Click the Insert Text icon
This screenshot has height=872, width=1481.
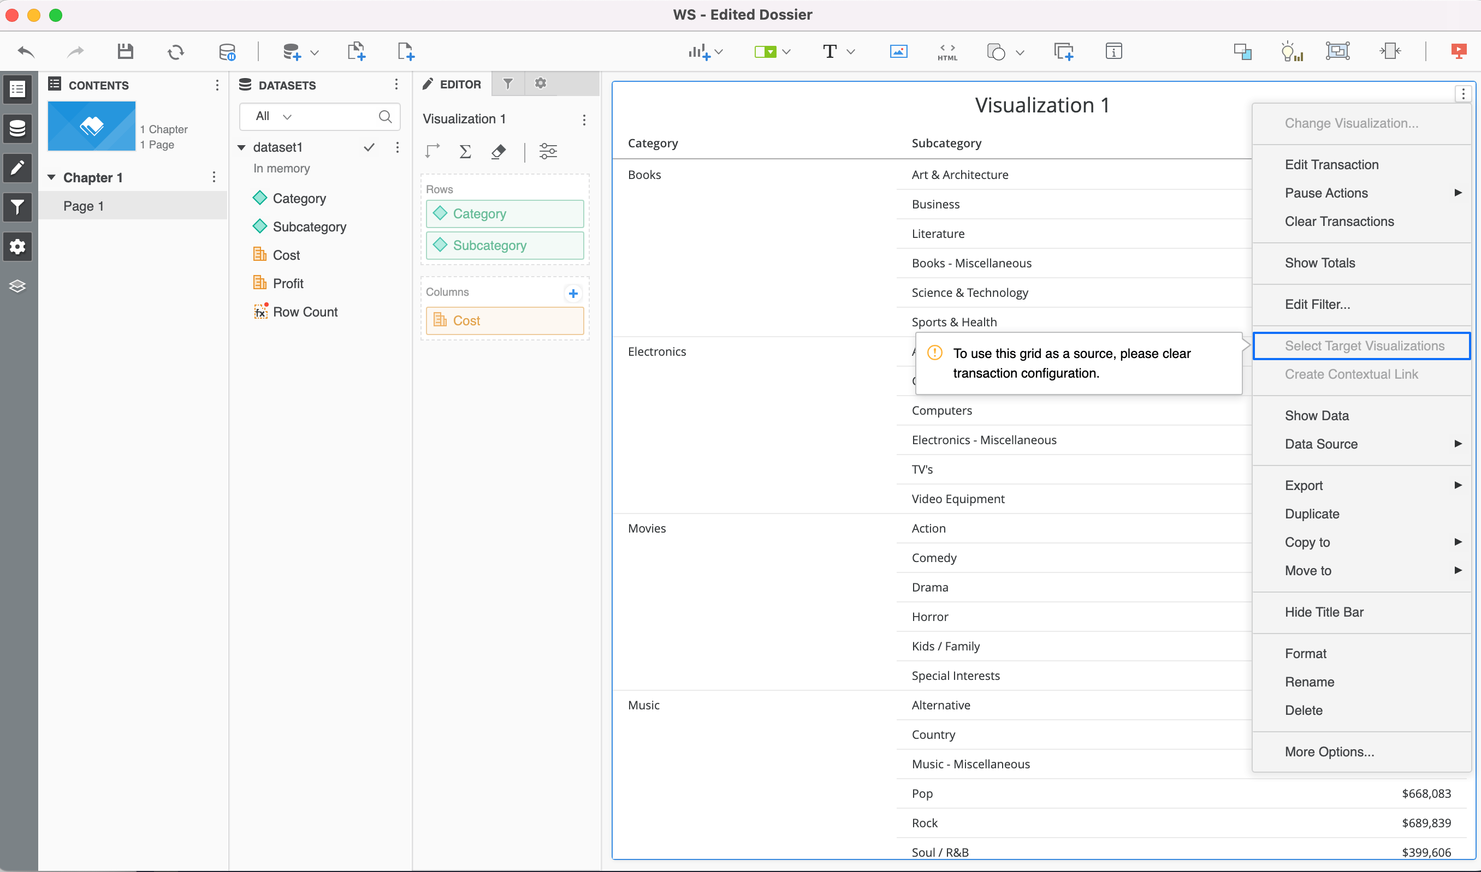pos(830,52)
